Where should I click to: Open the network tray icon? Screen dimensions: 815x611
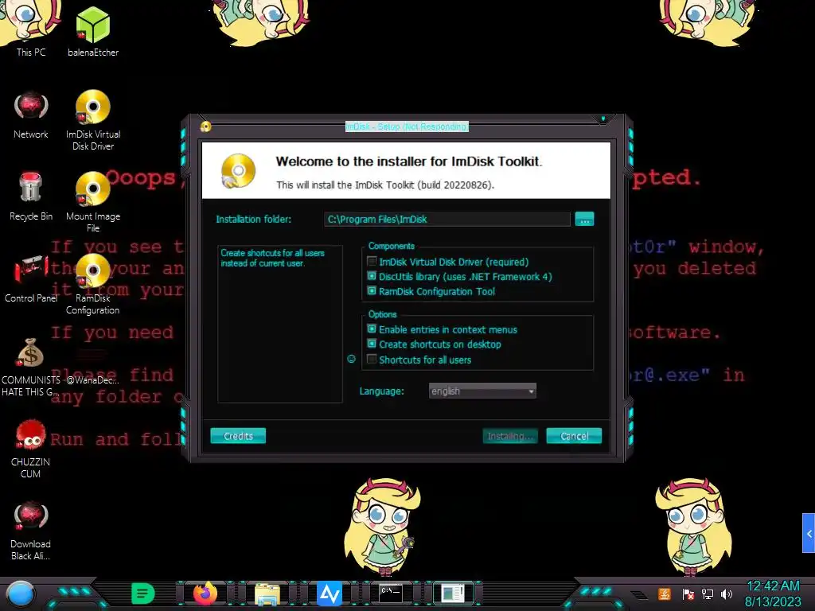click(708, 593)
